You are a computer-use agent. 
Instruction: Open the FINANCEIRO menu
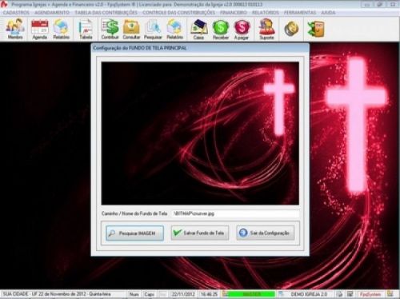coord(234,13)
